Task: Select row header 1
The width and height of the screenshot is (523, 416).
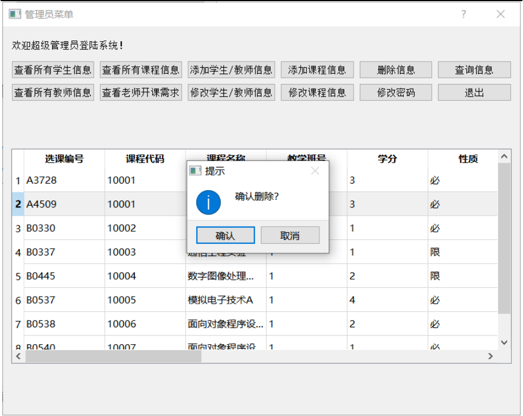Action: [18, 180]
